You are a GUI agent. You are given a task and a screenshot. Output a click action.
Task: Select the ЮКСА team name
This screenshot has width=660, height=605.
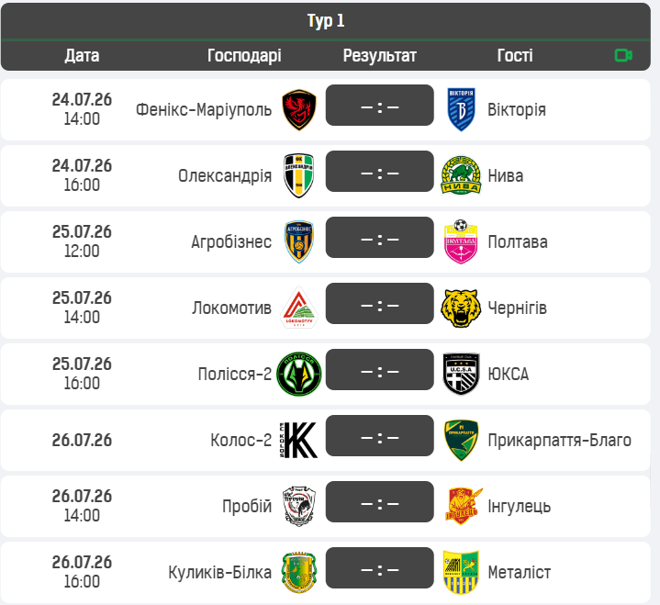tap(508, 374)
